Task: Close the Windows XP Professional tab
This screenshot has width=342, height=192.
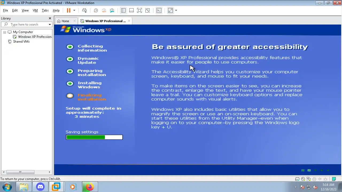Action: (129, 21)
